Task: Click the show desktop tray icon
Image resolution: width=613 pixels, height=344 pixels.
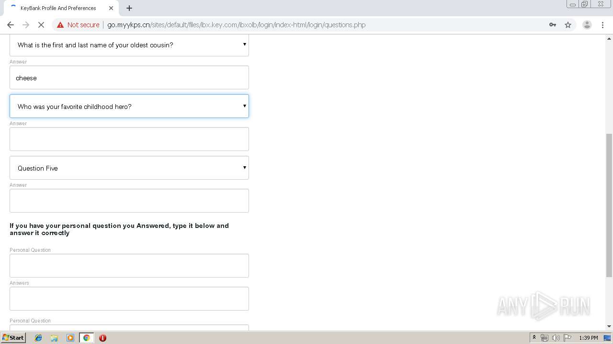Action: coord(607,338)
